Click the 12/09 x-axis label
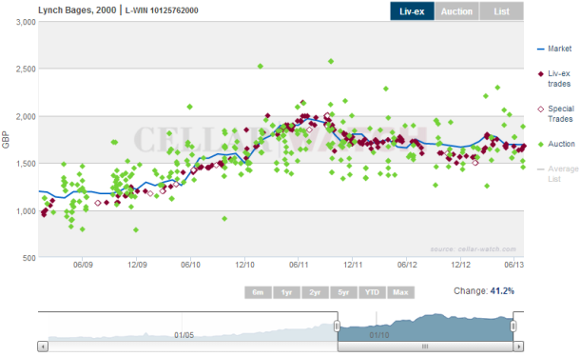 point(137,265)
